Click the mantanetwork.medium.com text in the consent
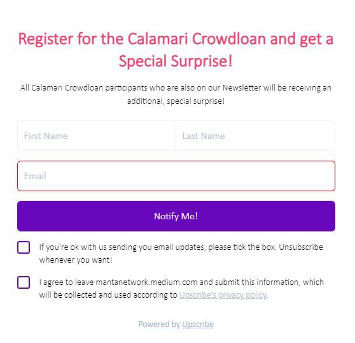 pyautogui.click(x=146, y=282)
